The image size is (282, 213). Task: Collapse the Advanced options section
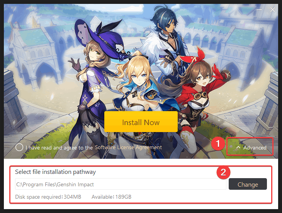pos(251,148)
